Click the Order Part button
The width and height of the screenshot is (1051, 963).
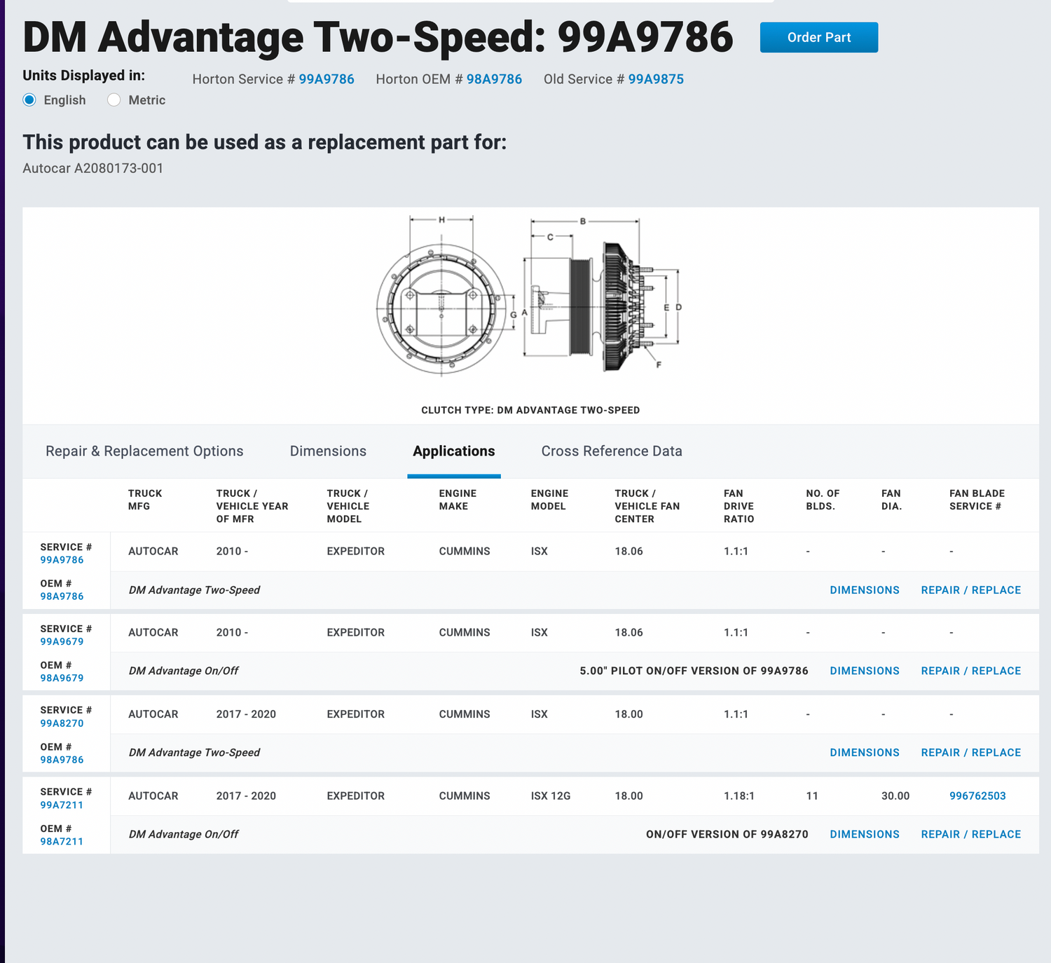click(x=818, y=38)
